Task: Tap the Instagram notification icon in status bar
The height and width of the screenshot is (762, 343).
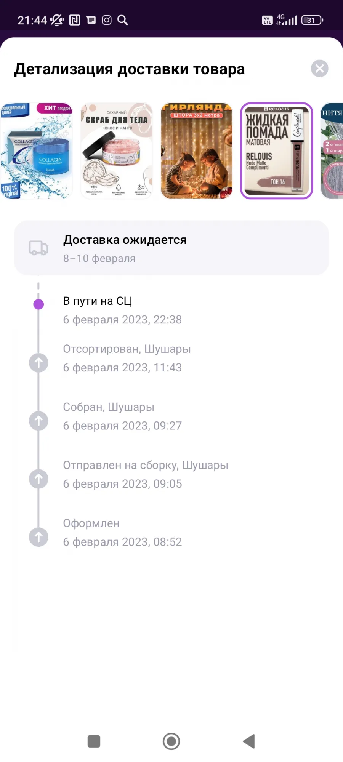Action: (107, 20)
